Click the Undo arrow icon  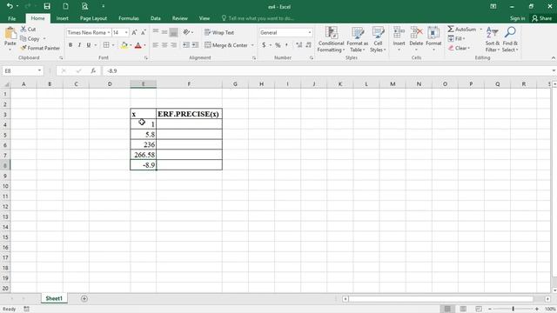[10, 6]
